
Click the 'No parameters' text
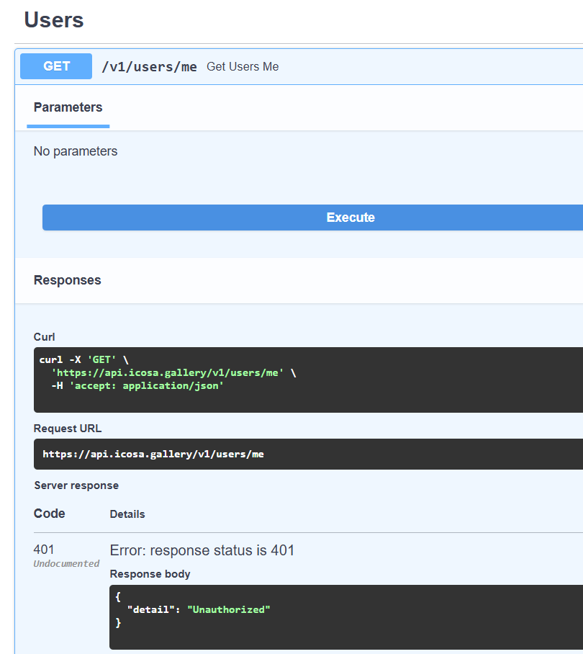[76, 151]
